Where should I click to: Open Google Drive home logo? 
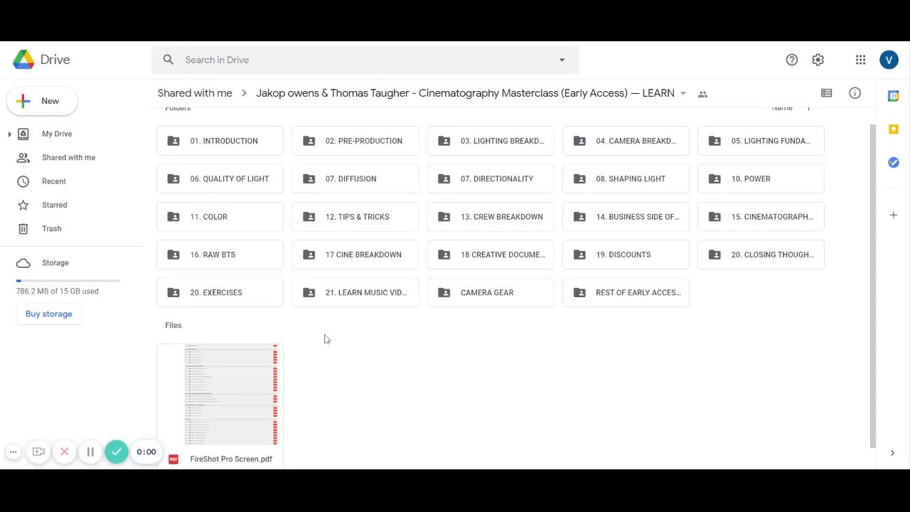pyautogui.click(x=41, y=60)
